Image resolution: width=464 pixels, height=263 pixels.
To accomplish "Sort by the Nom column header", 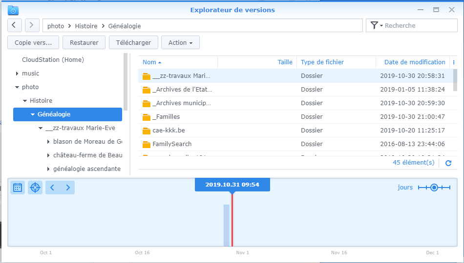I will [x=178, y=62].
